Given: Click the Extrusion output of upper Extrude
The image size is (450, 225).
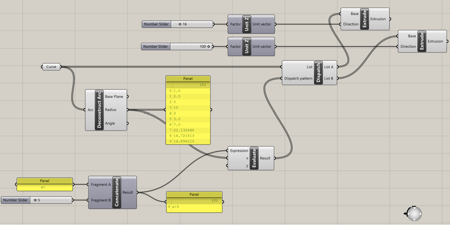Looking at the screenshot, I should point(378,19).
